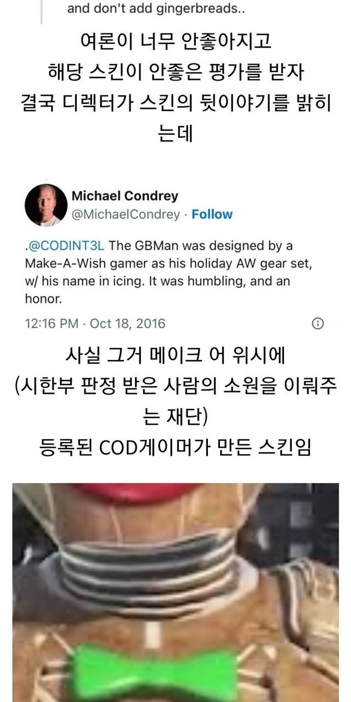Select the line "여론이 너무 안좋아지고"
The image size is (351, 702).
pos(175,43)
